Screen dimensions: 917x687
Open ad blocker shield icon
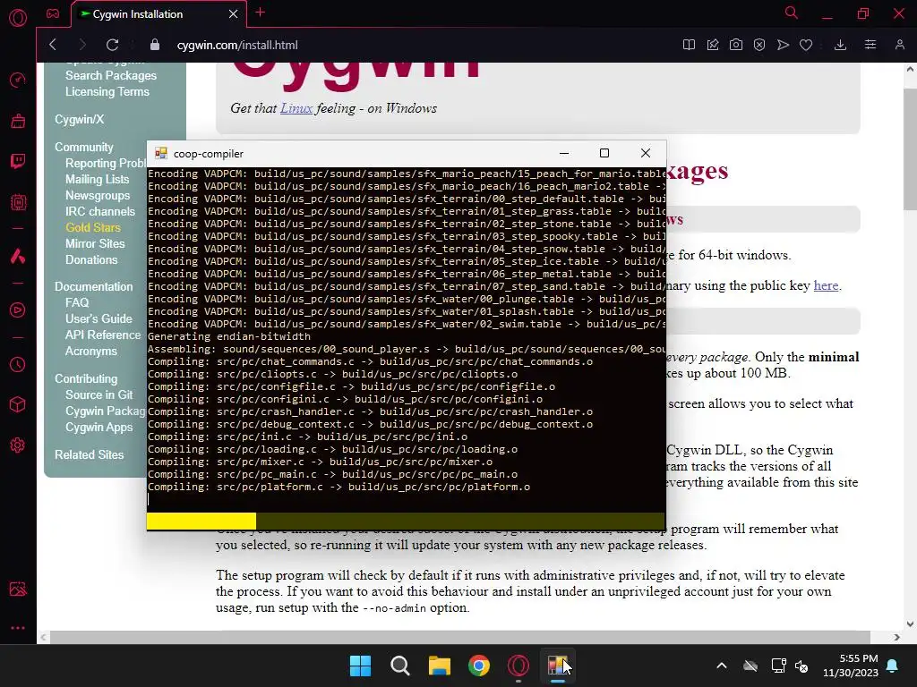(759, 45)
